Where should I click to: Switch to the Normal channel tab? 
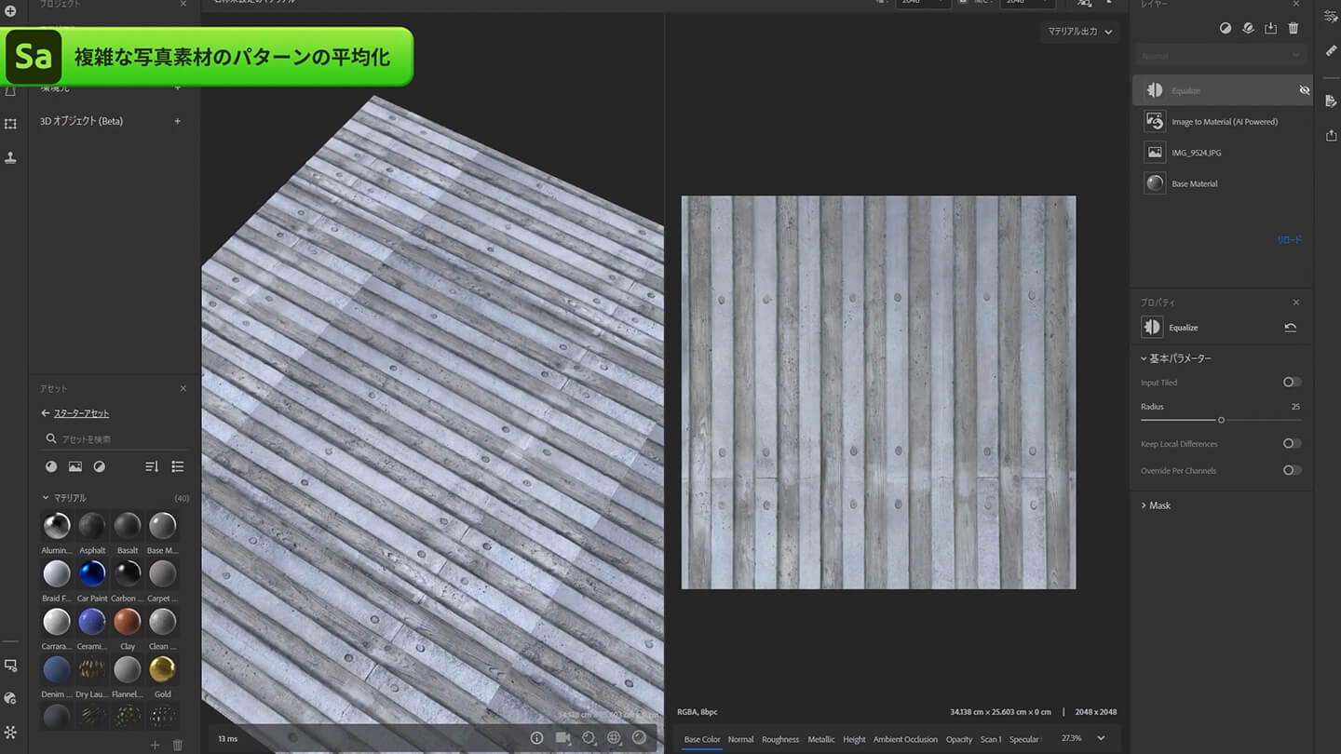pos(740,739)
